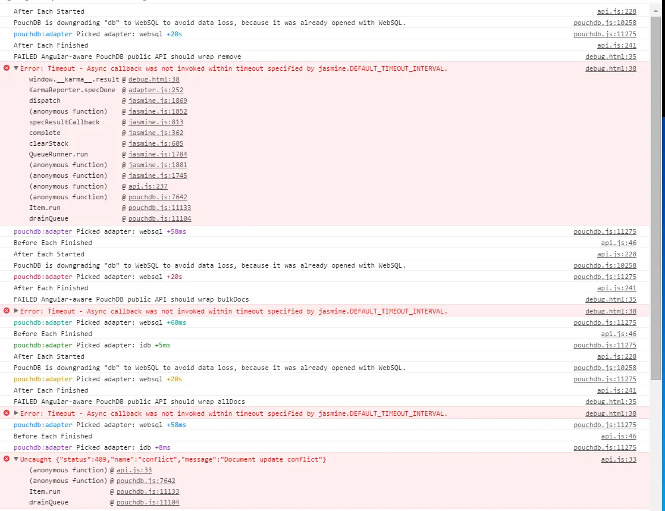Collapse the Uncaught Document update conflict error

pyautogui.click(x=16, y=459)
